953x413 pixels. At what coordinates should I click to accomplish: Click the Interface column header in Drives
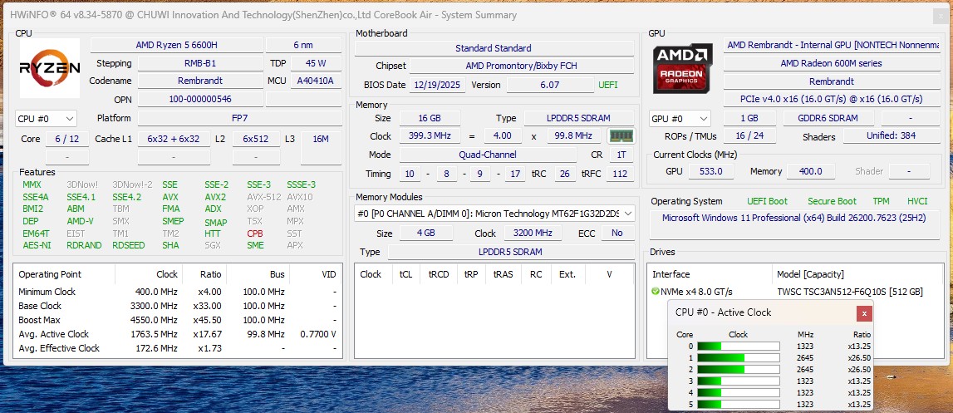tap(671, 274)
